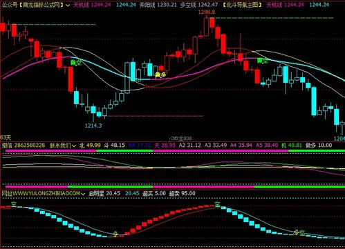Select the 做多 10.00 readout
Image resolution: width=345 pixels, height=249 pixels.
[x=319, y=146]
